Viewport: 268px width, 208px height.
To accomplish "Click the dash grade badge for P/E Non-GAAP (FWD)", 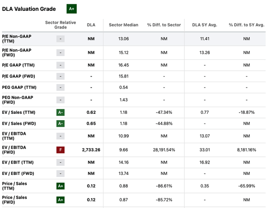I will [60, 53].
